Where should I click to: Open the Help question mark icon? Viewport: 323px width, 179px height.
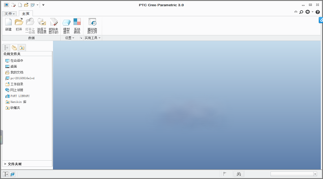tap(318, 12)
